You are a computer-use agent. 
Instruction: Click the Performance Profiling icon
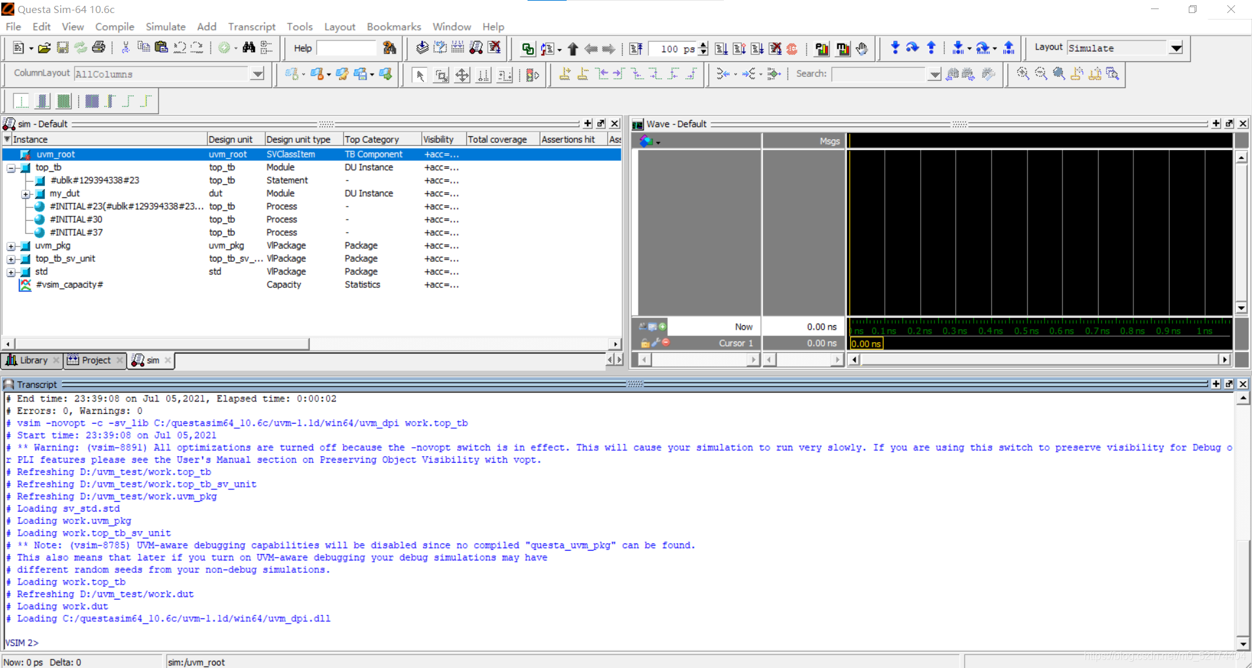pyautogui.click(x=822, y=49)
